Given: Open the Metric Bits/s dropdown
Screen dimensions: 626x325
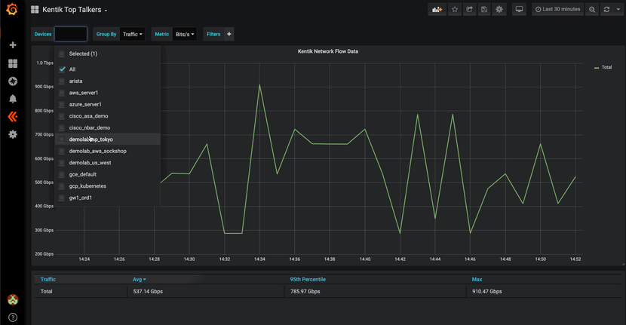Looking at the screenshot, I should [x=185, y=35].
